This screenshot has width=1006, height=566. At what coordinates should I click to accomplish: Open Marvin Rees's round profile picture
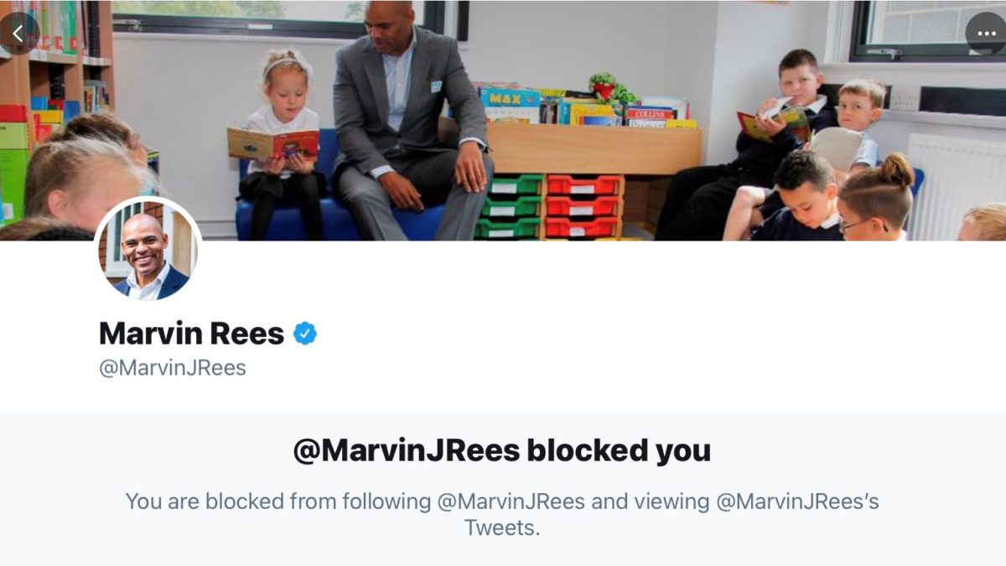148,250
